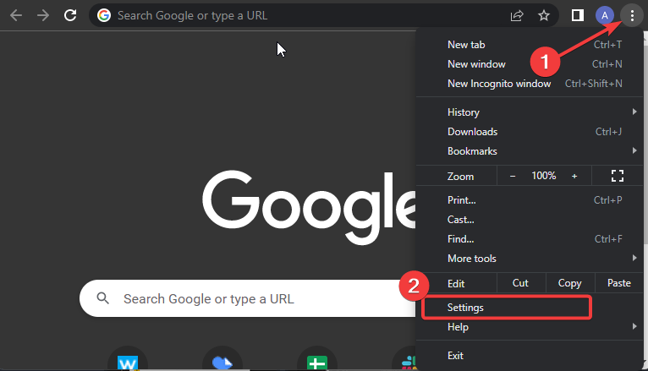Open the profile avatar labeled A
This screenshot has height=371, width=648.
(x=605, y=16)
